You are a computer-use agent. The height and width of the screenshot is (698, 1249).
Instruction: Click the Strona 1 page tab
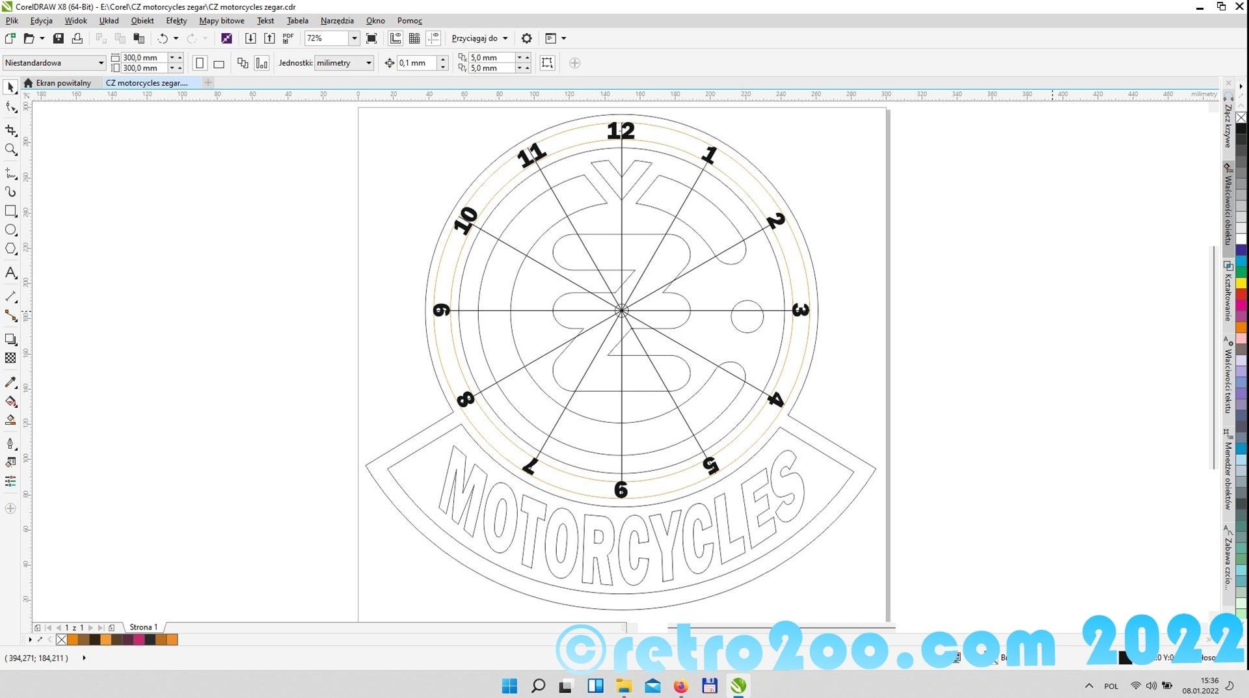point(143,628)
